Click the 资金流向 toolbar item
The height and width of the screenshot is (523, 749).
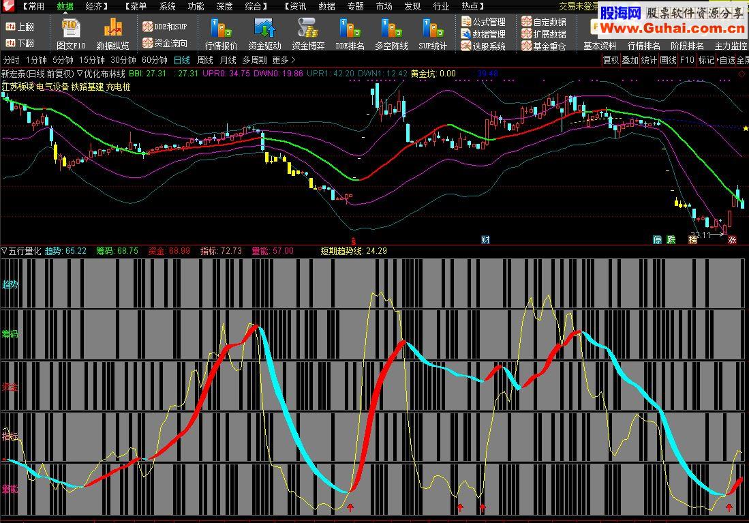click(165, 43)
